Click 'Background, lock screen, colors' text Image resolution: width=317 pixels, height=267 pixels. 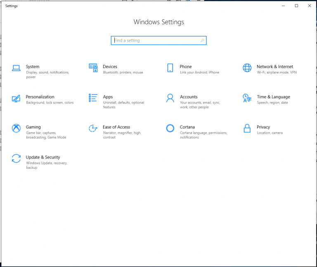[x=50, y=103]
